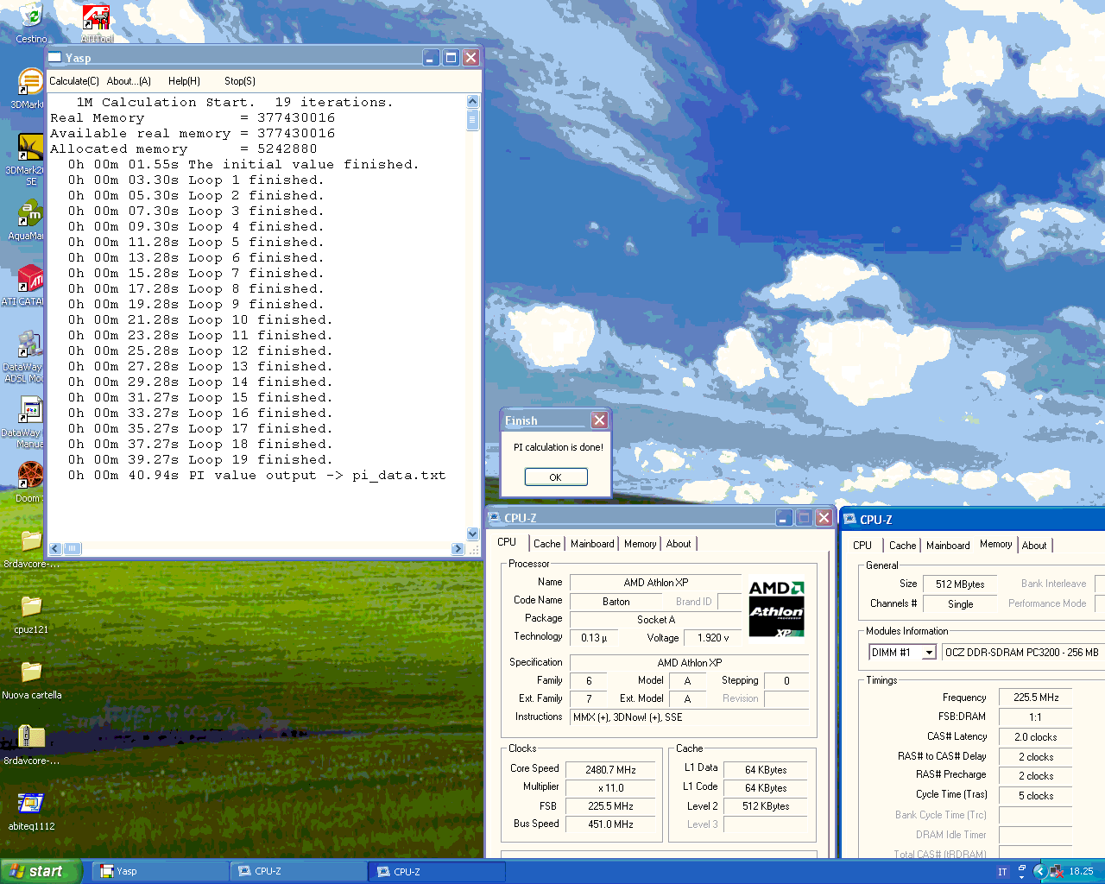Click the inactive CPU-Z taskbar button
This screenshot has width=1105, height=884.
(x=299, y=871)
